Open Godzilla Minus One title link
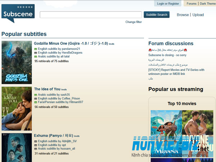 (x=71, y=44)
